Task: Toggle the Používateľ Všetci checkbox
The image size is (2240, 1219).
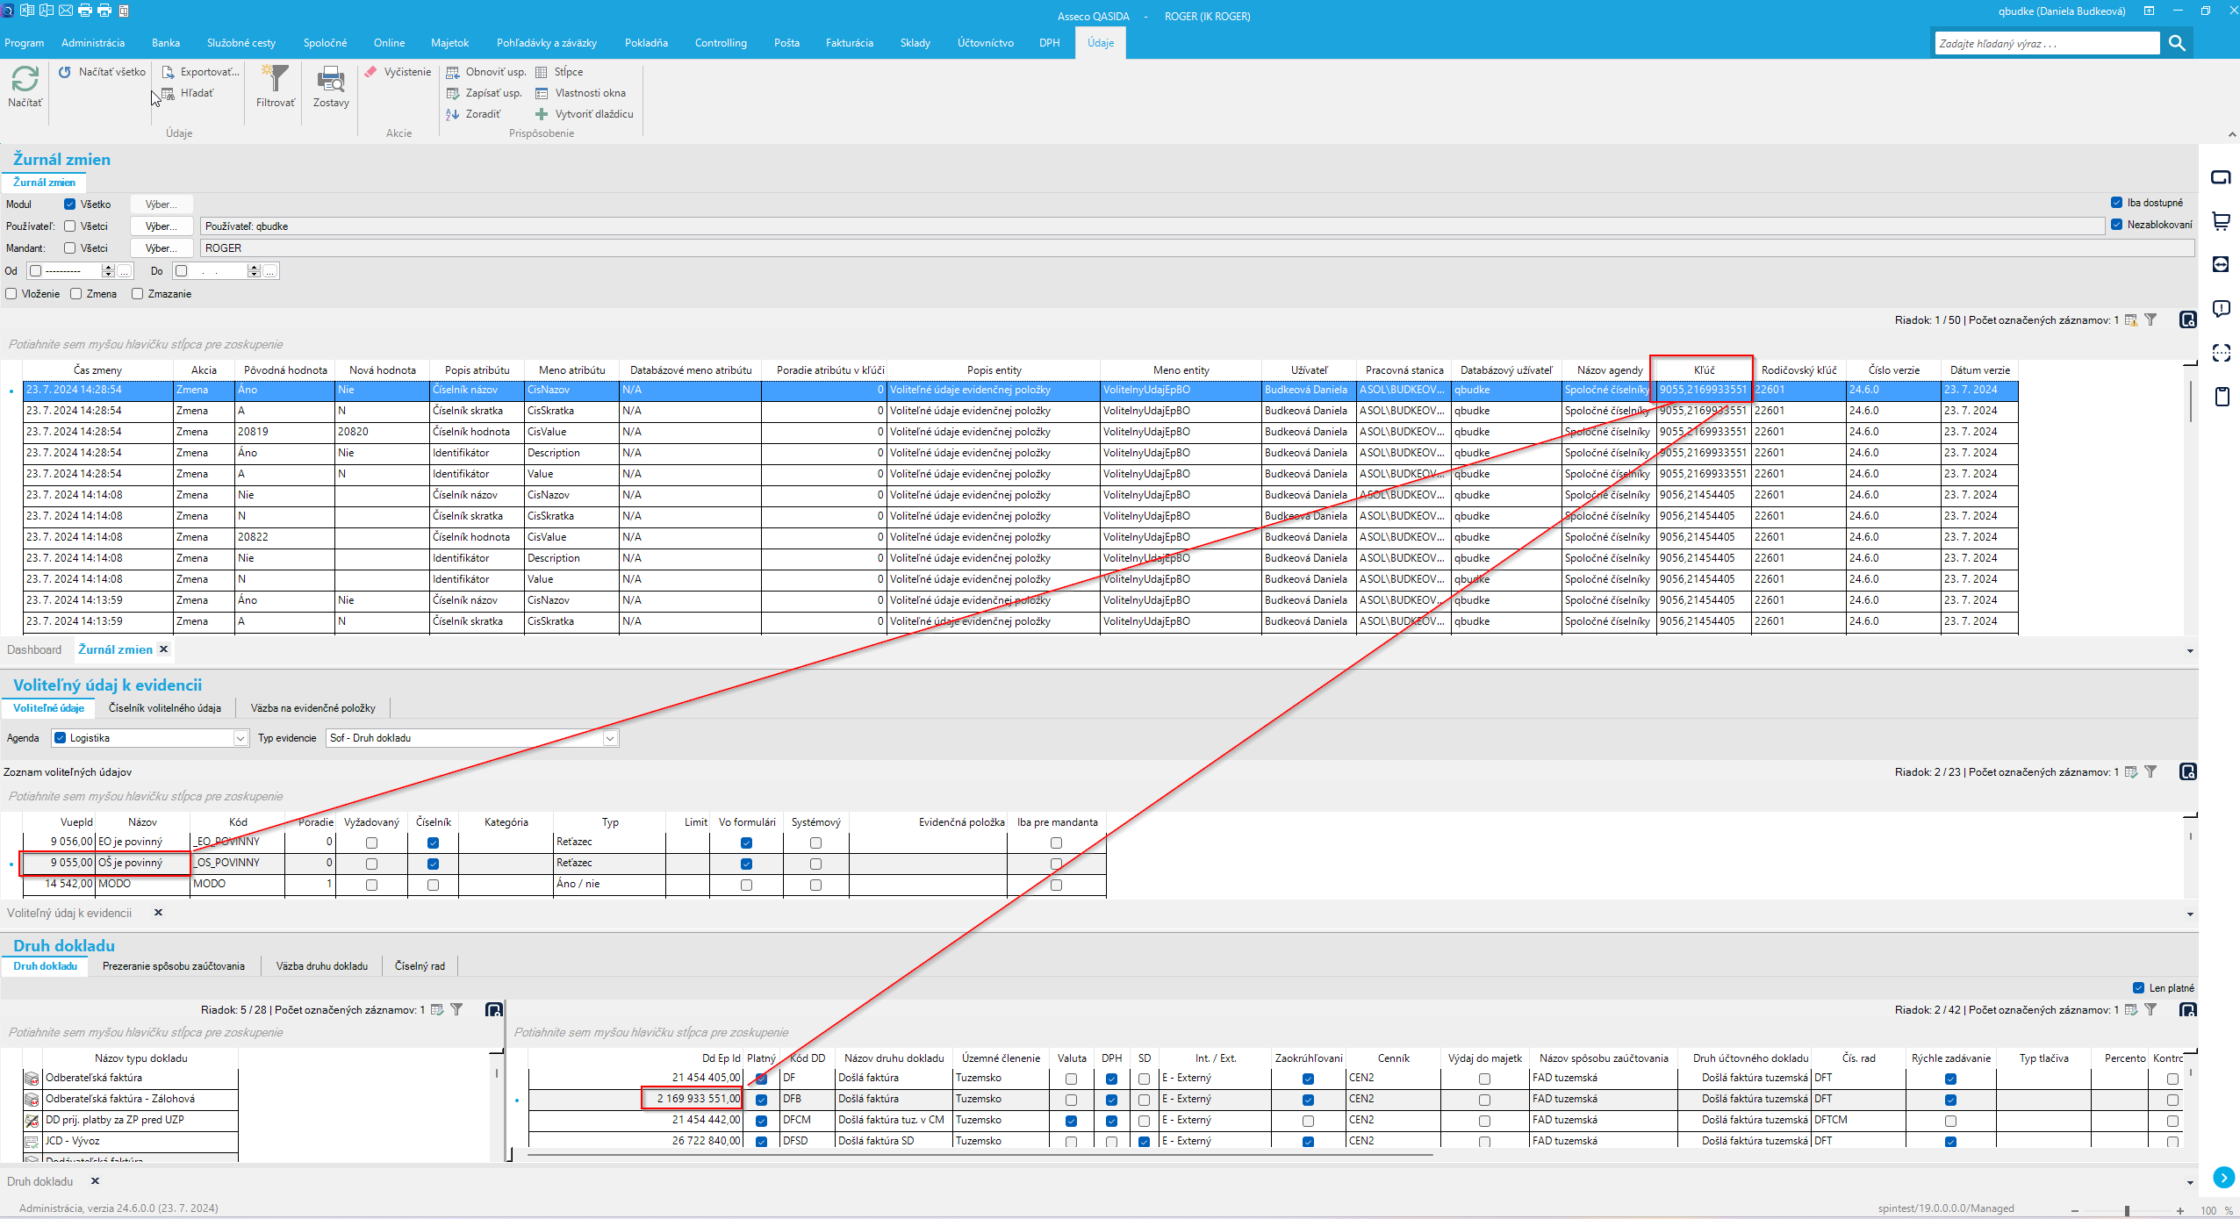Action: [69, 226]
